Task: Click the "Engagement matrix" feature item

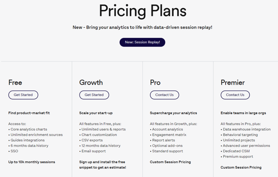Action: coord(169,135)
